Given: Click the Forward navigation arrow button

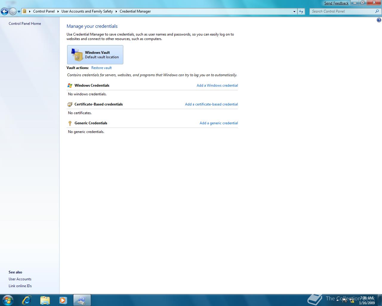Looking at the screenshot, I should click(x=13, y=12).
